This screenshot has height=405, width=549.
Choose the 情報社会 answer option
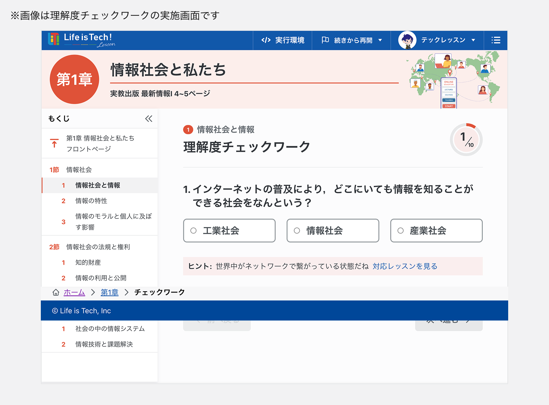tap(333, 230)
